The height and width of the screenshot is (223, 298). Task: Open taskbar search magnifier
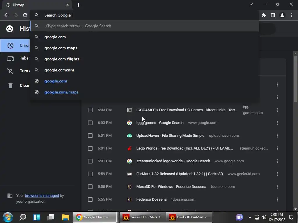tap(23, 217)
